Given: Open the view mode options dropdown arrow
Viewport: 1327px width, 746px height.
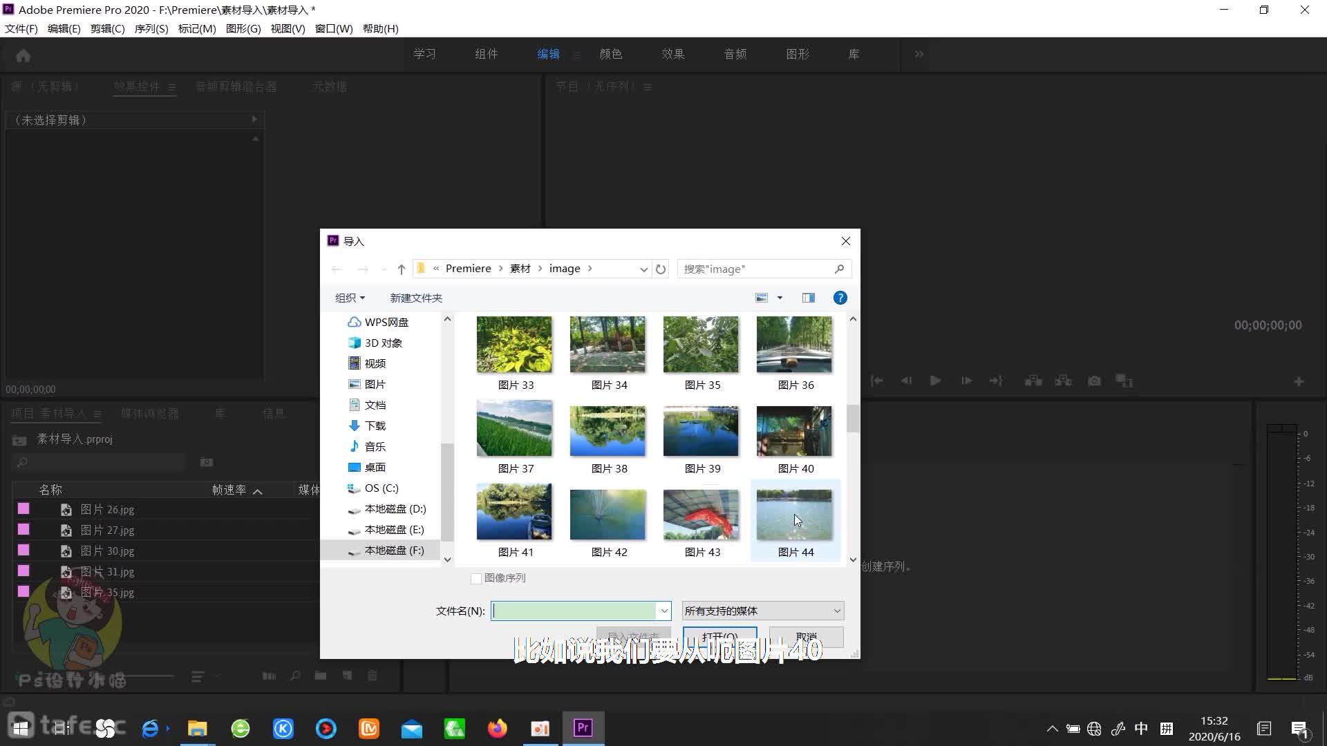Looking at the screenshot, I should click(780, 298).
